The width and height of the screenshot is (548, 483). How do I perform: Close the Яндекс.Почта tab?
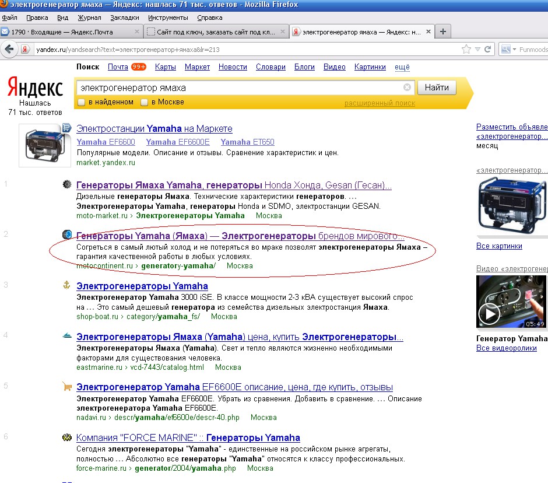pos(136,32)
